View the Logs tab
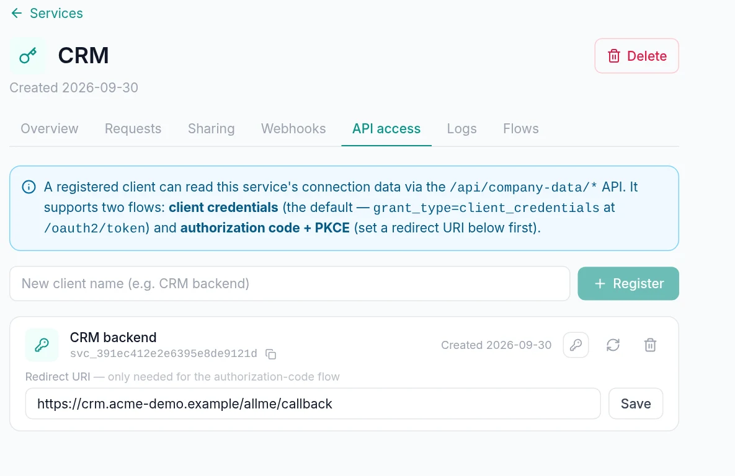The width and height of the screenshot is (735, 476). tap(461, 128)
